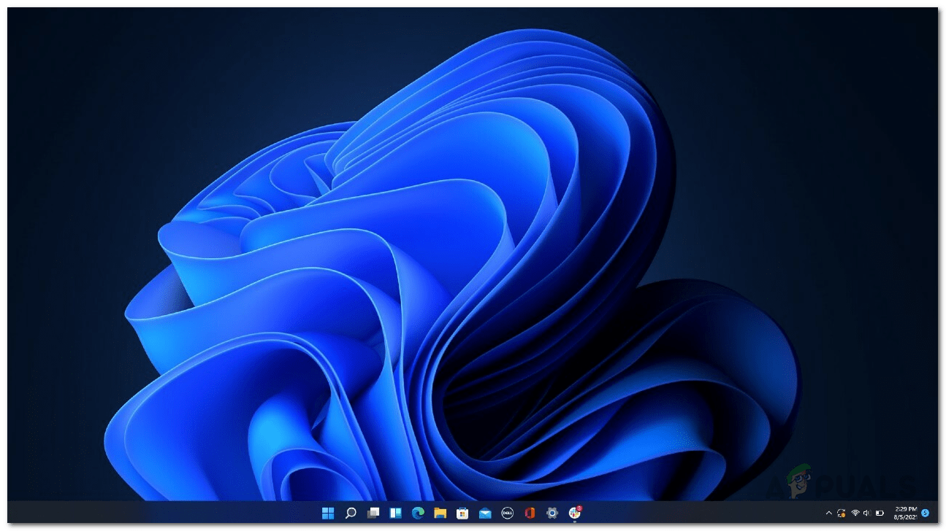The height and width of the screenshot is (531, 946).
Task: Launch the Dell app from the taskbar
Action: pyautogui.click(x=507, y=513)
